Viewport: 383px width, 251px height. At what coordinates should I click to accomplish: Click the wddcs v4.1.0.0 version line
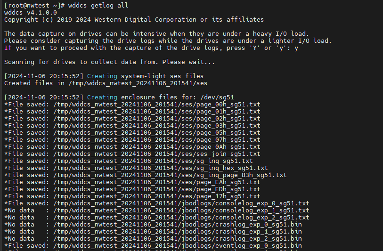click(30, 12)
